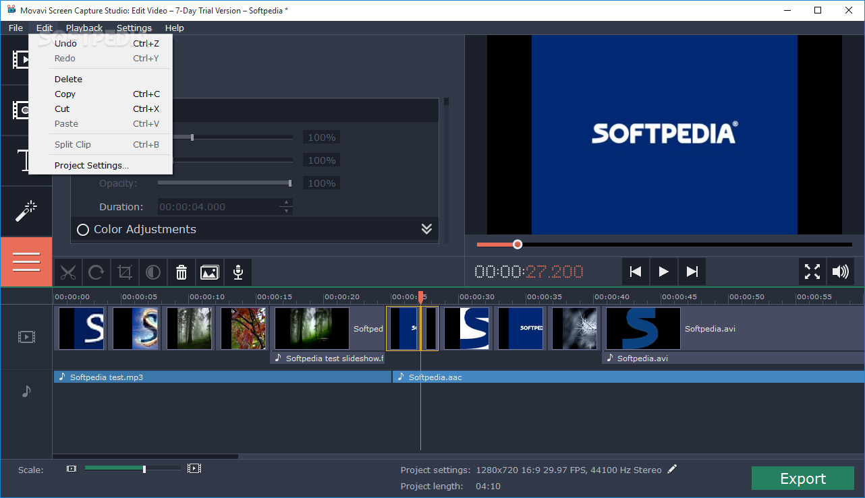This screenshot has height=498, width=865.
Task: Click the zoom out scale icon
Action: click(72, 468)
